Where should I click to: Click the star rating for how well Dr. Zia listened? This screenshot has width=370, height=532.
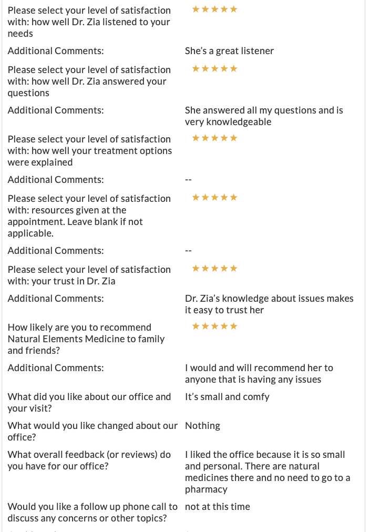click(x=214, y=9)
